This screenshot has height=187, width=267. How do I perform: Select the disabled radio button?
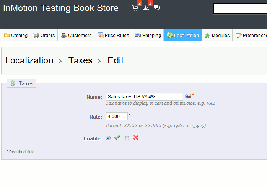pyautogui.click(x=127, y=138)
